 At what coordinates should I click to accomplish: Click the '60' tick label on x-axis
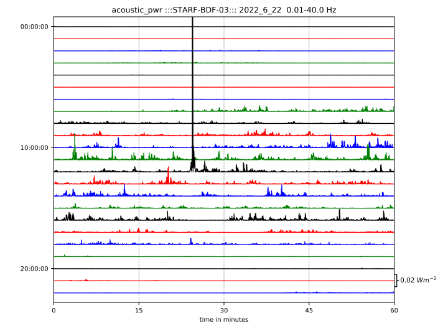tap(394, 310)
